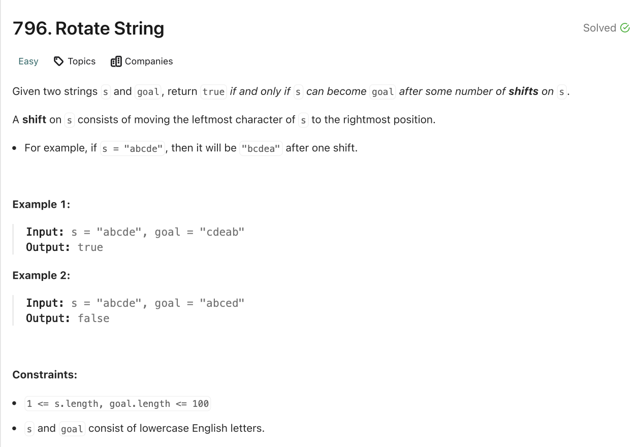Viewport: 639px width, 447px height.
Task: Select the length constraint code chip
Action: tap(118, 403)
